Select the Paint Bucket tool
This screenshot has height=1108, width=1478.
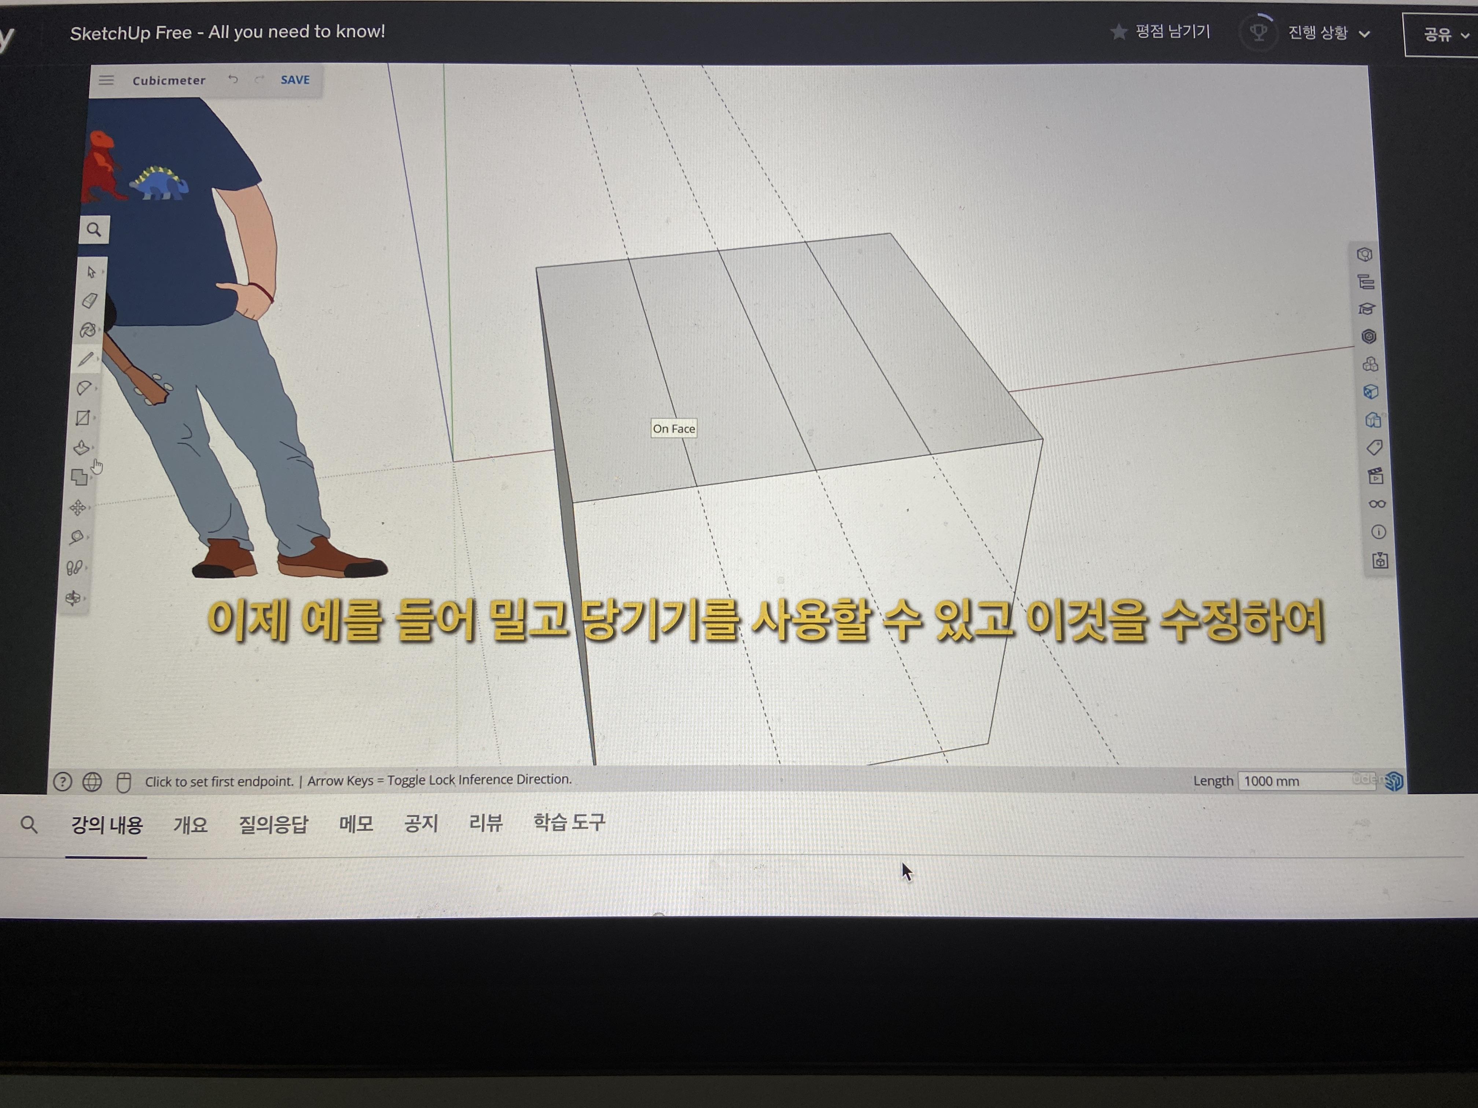pos(88,330)
